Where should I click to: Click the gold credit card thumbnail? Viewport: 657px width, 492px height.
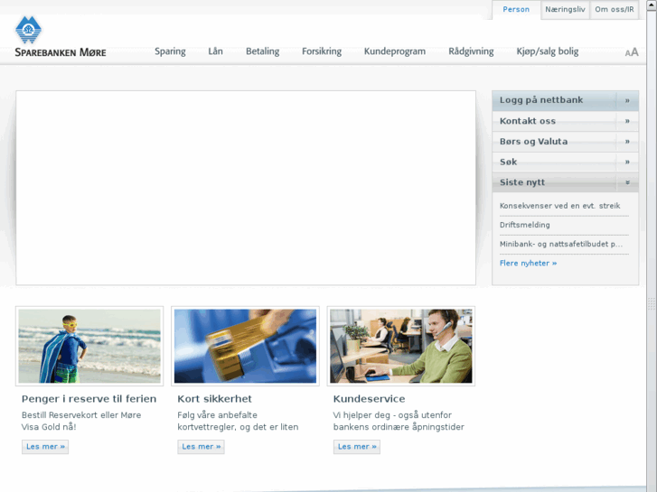[x=245, y=347]
